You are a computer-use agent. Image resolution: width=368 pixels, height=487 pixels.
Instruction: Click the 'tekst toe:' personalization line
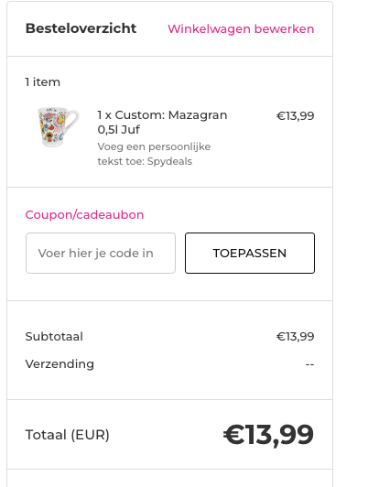click(121, 161)
